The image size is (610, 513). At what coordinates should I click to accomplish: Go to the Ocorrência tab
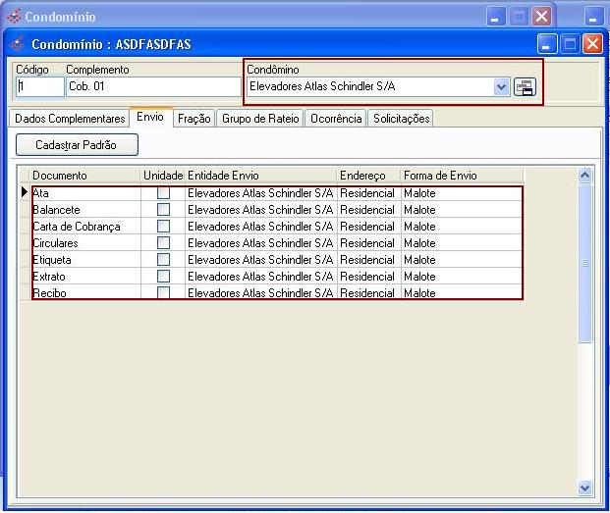pyautogui.click(x=336, y=119)
